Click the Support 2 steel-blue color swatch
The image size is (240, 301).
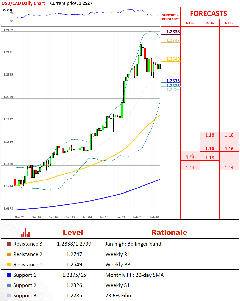click(9, 285)
